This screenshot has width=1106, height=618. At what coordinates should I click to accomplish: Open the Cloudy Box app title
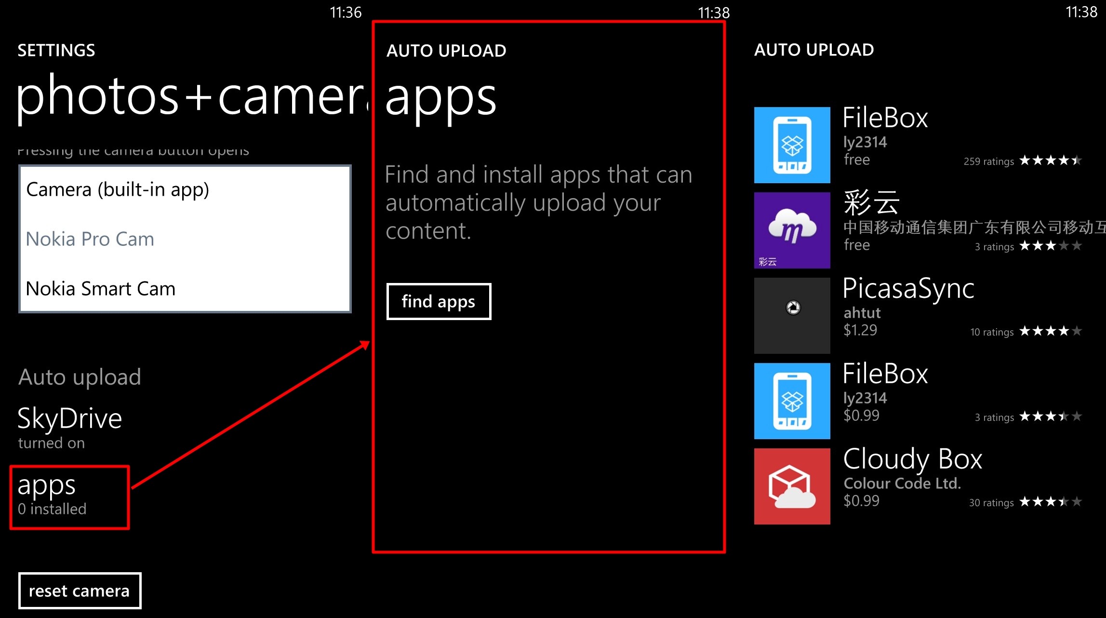pyautogui.click(x=913, y=459)
